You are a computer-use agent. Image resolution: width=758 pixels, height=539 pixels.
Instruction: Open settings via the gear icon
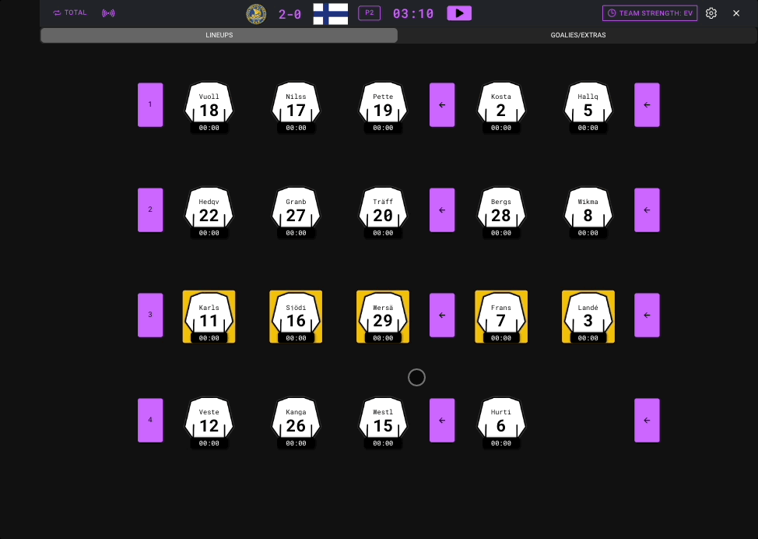pyautogui.click(x=711, y=13)
